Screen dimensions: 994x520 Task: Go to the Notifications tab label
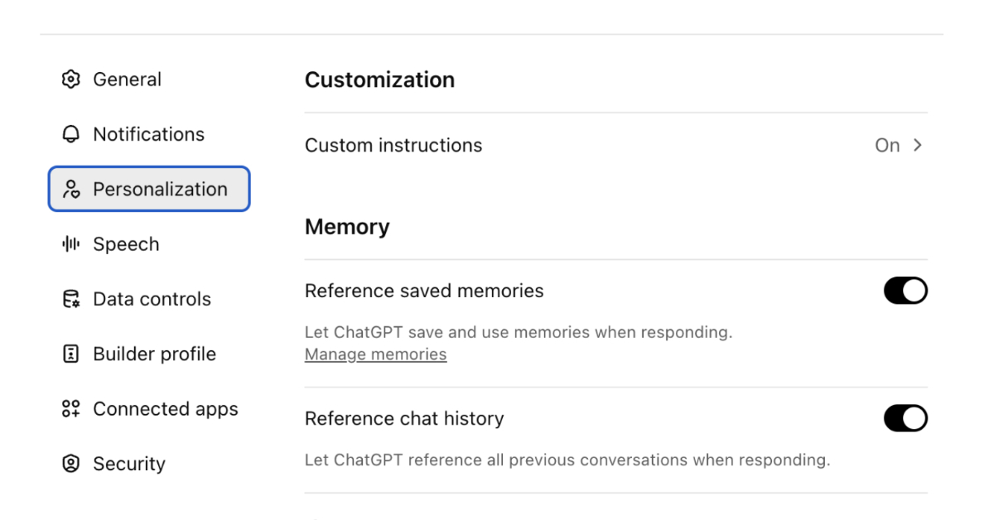(148, 134)
